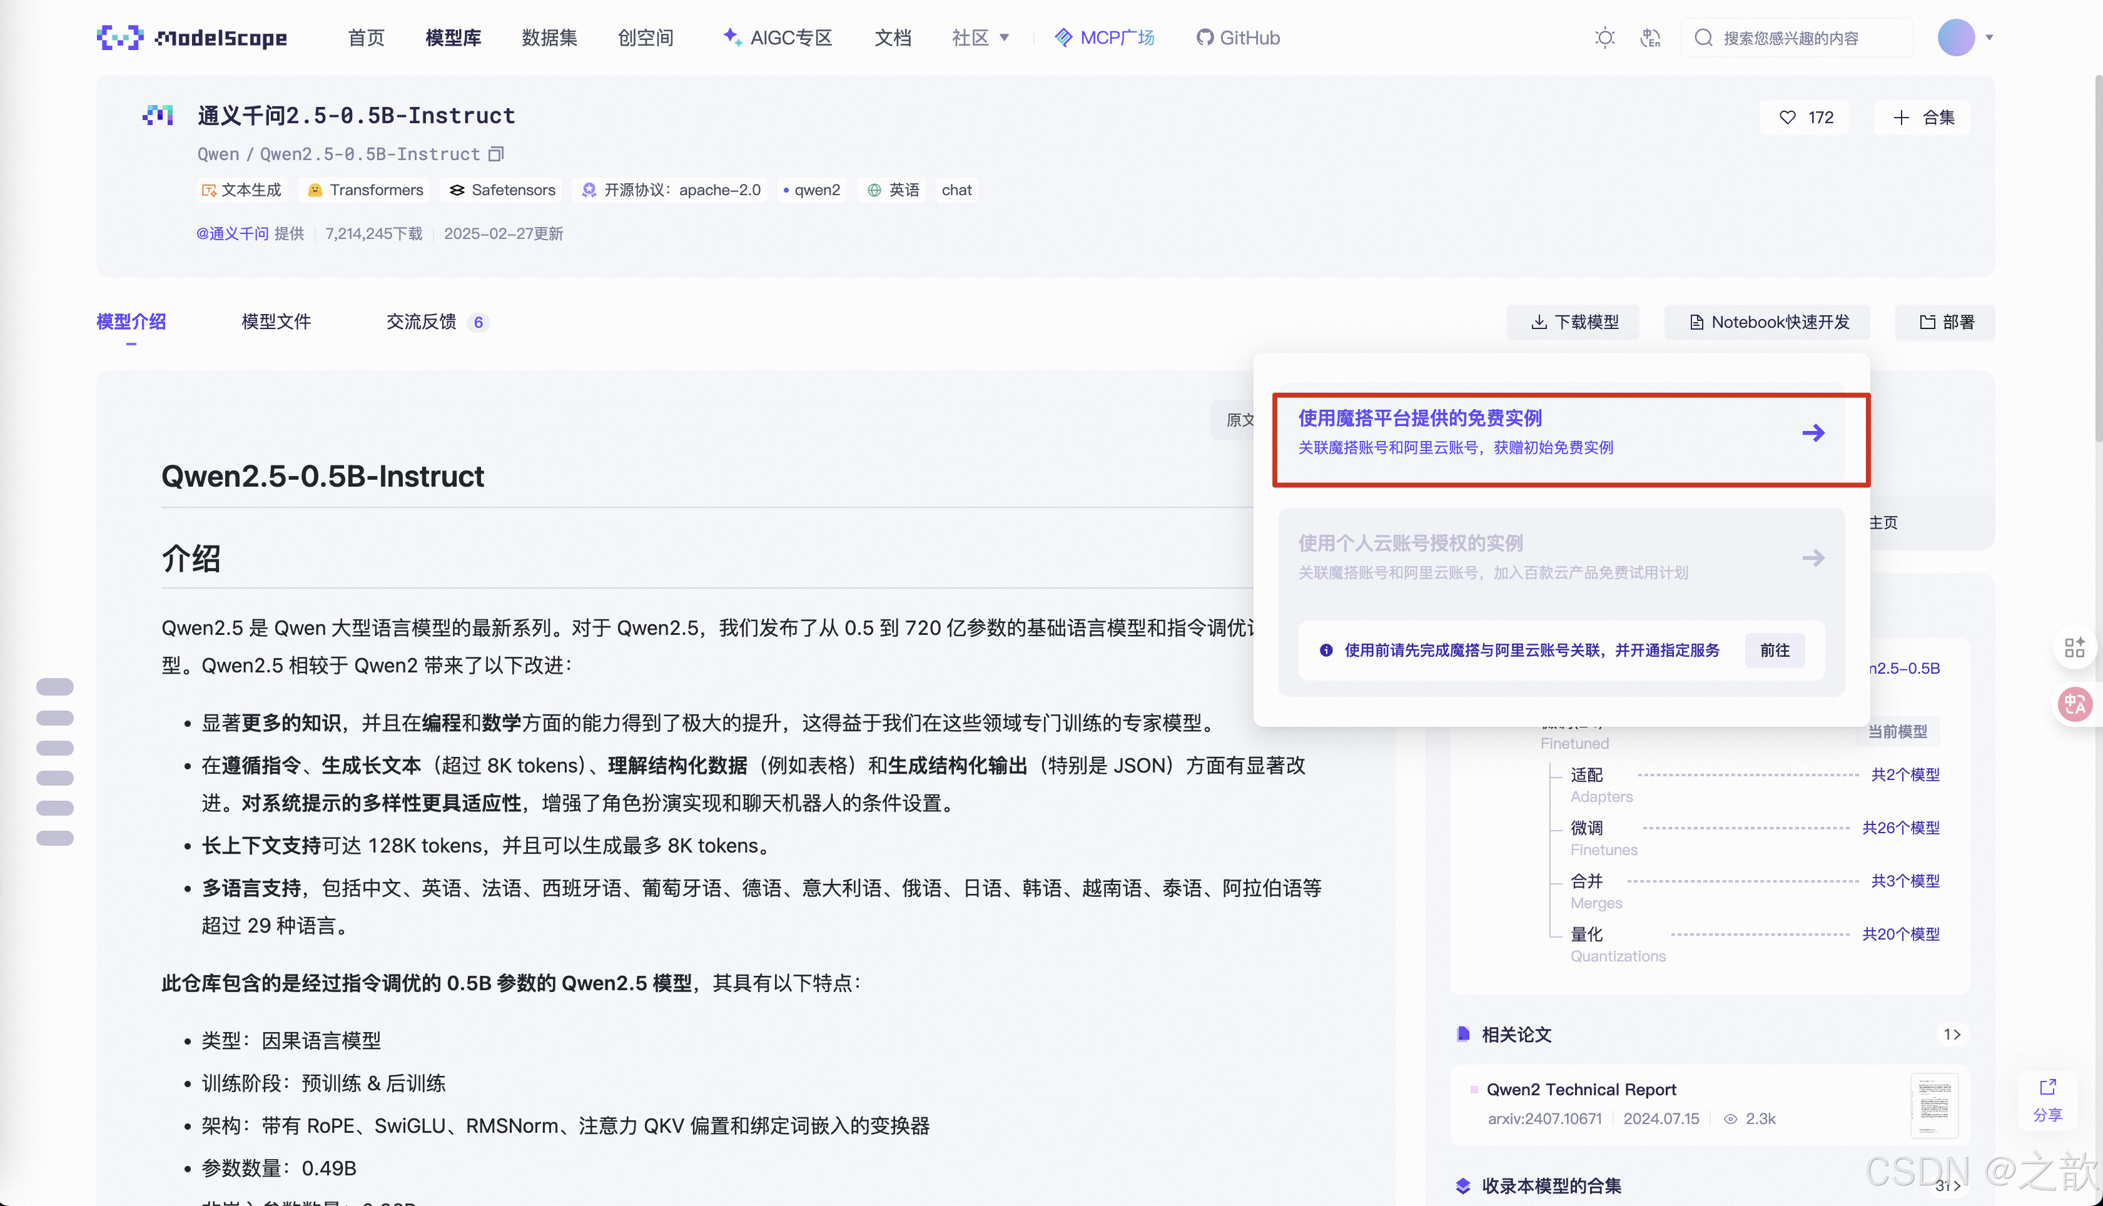Add model to 合集

click(x=1922, y=118)
